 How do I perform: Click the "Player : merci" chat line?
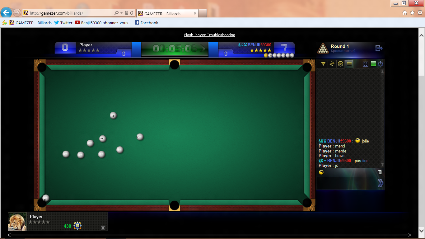point(332,146)
